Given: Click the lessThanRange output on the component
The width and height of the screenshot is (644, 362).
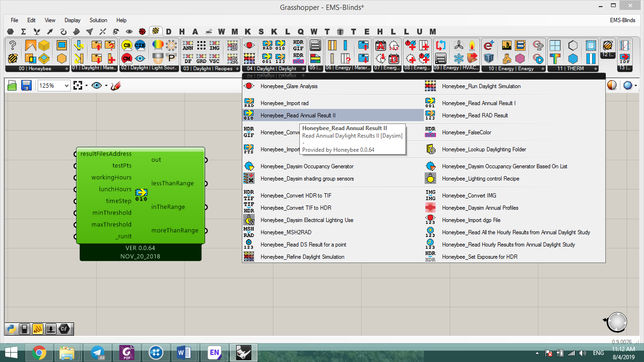Looking at the screenshot, I should 173,183.
